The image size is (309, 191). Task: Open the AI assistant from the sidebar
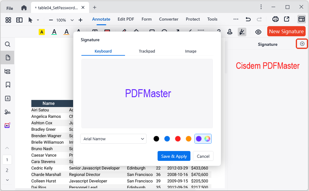tap(7, 125)
